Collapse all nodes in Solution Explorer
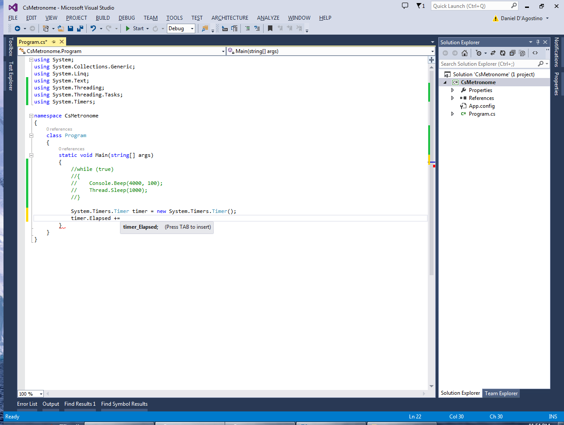The image size is (564, 425). 512,53
